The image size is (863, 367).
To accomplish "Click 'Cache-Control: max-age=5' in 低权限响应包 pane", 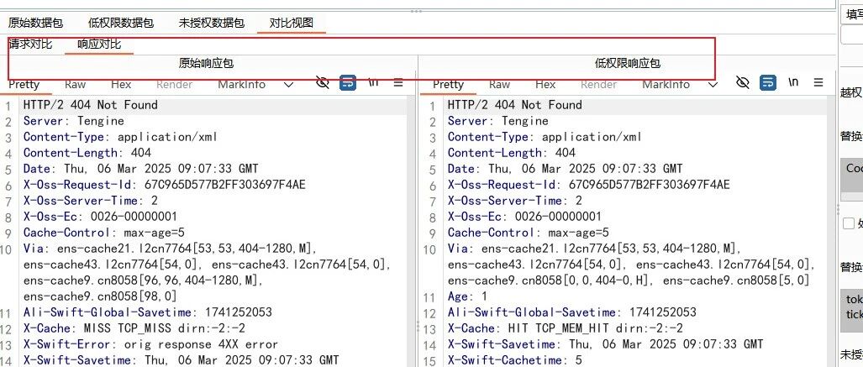I will 529,232.
